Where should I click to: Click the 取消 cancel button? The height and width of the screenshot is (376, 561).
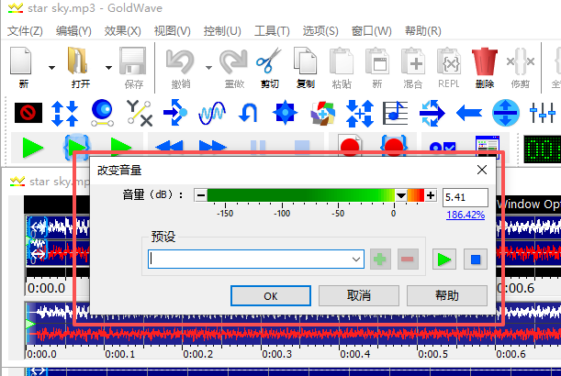coord(359,295)
